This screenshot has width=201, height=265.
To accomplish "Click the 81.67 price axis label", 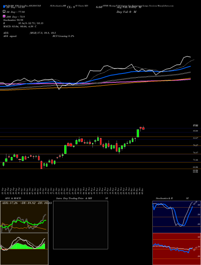I will (195, 138).
